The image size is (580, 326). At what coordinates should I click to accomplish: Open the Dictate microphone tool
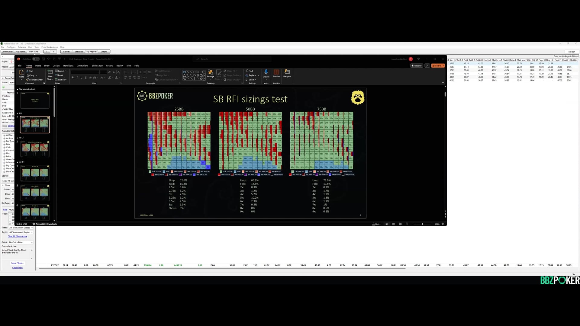(266, 72)
